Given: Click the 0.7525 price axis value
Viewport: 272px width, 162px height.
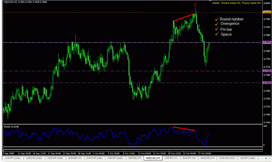Looking at the screenshot, I should click(x=267, y=106).
